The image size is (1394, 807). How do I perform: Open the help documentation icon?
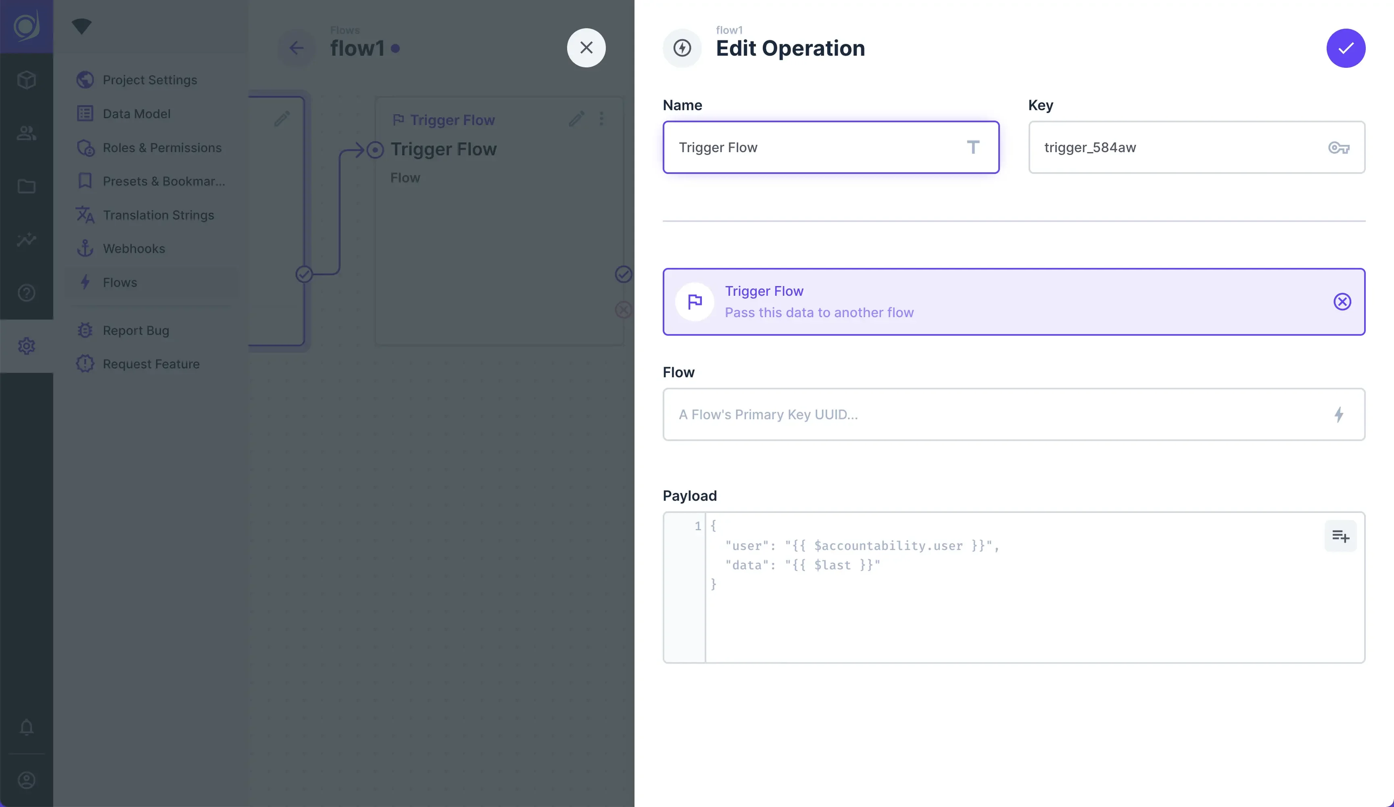[x=27, y=293]
